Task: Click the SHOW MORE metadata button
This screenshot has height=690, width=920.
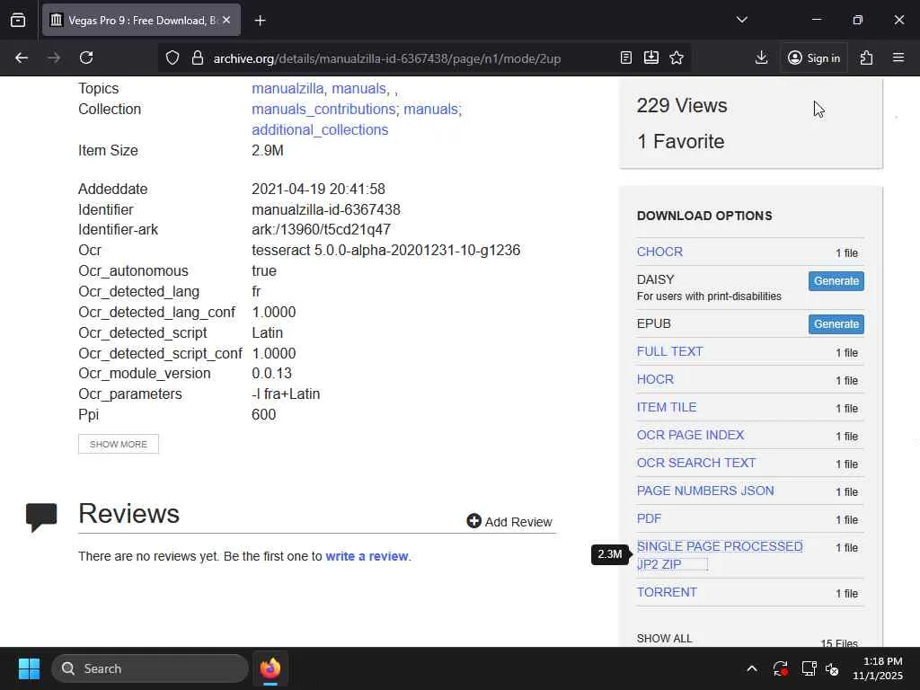Action: 119,444
